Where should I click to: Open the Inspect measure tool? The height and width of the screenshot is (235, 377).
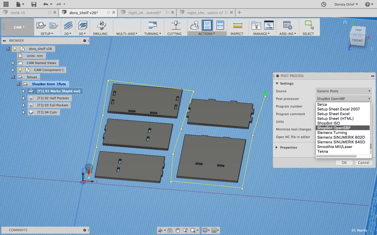coord(237,26)
